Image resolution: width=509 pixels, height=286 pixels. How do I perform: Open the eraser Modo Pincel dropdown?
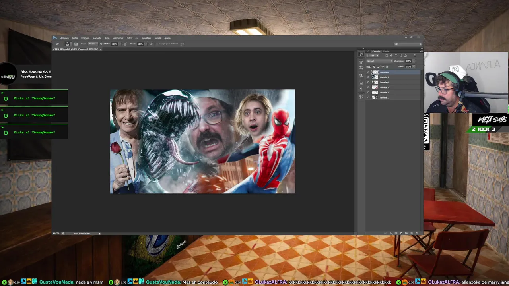pyautogui.click(x=93, y=44)
